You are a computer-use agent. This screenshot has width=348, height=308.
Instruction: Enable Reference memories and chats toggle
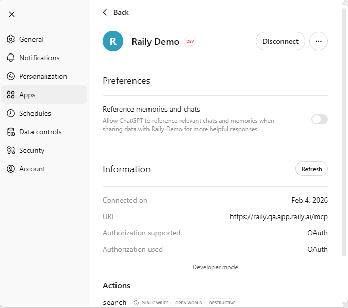click(x=319, y=119)
